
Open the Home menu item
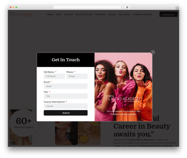(50, 14)
